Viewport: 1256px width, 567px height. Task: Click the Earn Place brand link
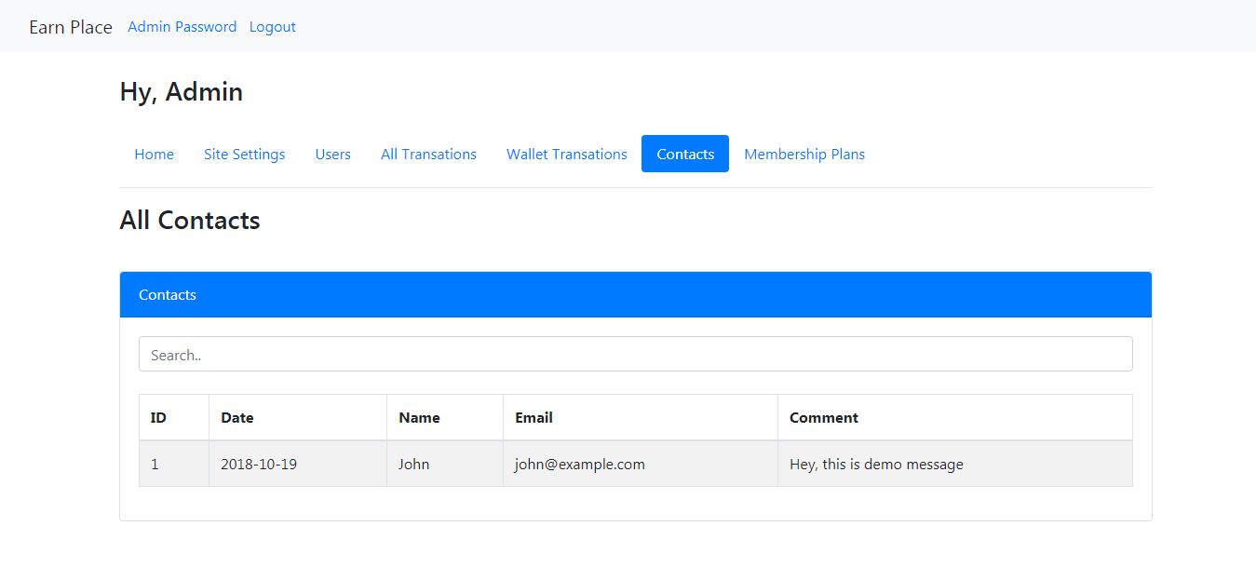click(71, 27)
